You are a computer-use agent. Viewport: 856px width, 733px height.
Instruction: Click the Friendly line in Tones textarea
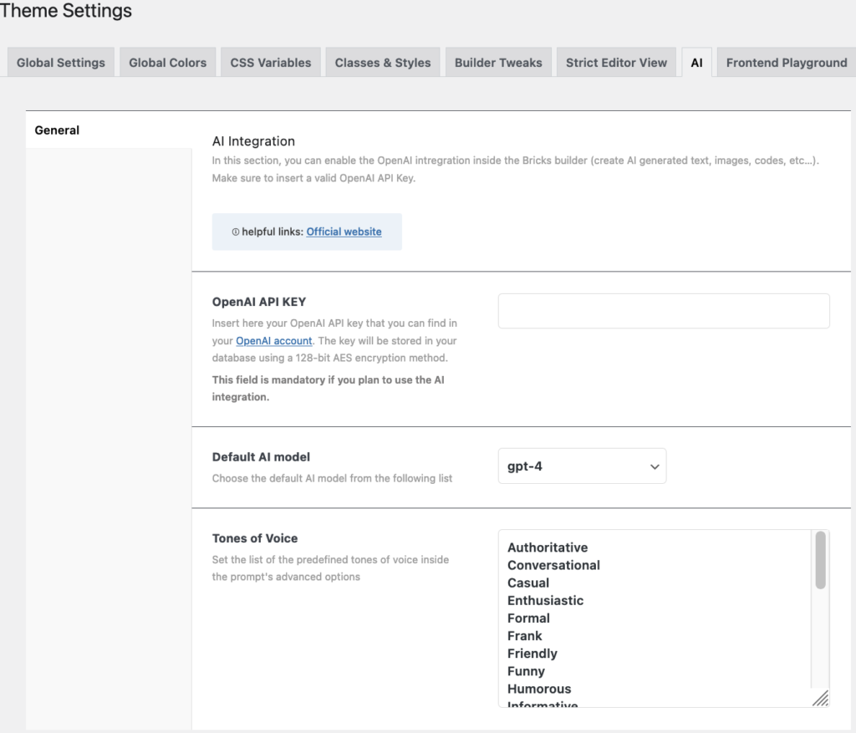point(532,654)
